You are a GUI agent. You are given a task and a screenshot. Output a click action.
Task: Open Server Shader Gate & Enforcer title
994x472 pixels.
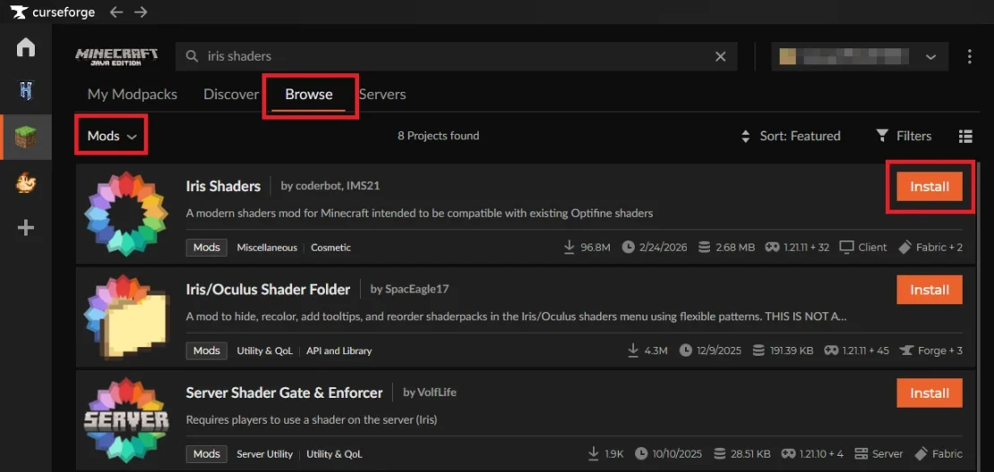(284, 392)
